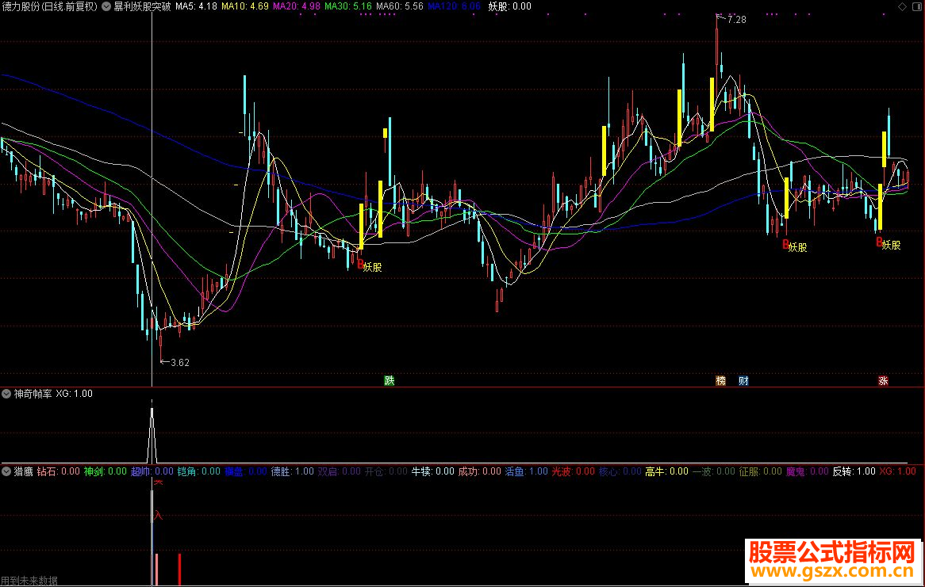
Task: Click the green 神剑: 0.00 label
Action: click(x=105, y=471)
